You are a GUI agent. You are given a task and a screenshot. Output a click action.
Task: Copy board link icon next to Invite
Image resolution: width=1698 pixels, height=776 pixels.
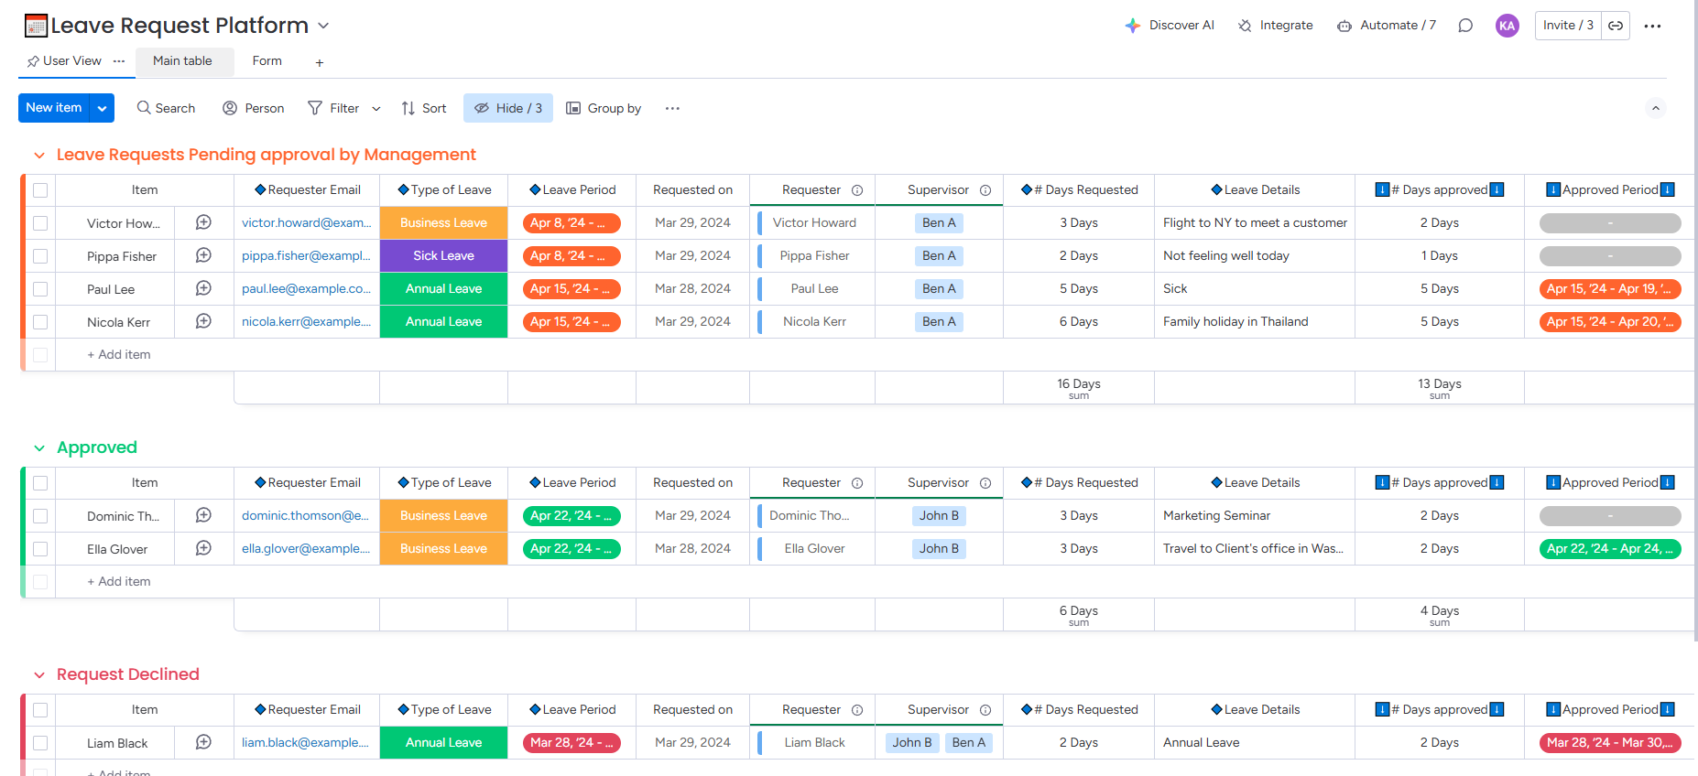click(1616, 26)
